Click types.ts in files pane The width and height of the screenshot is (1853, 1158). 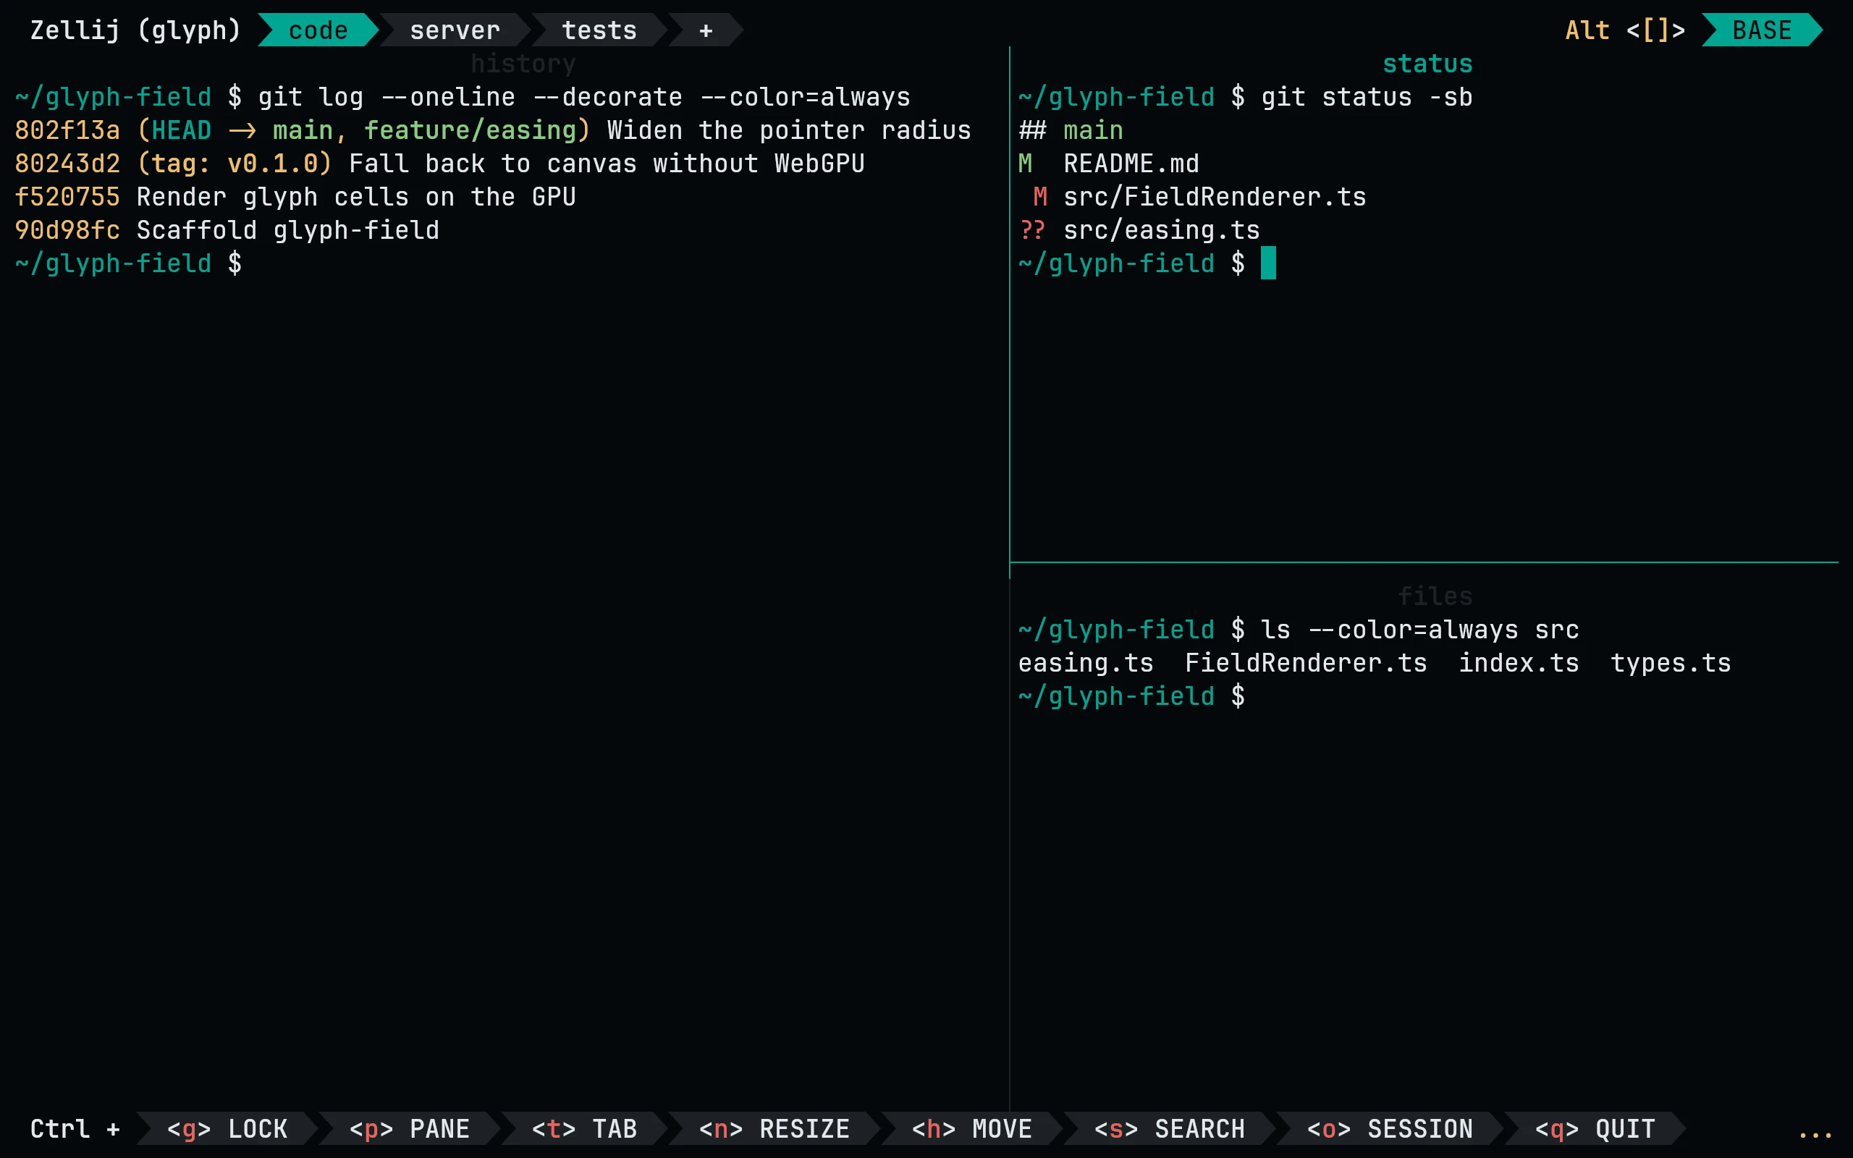1671,662
